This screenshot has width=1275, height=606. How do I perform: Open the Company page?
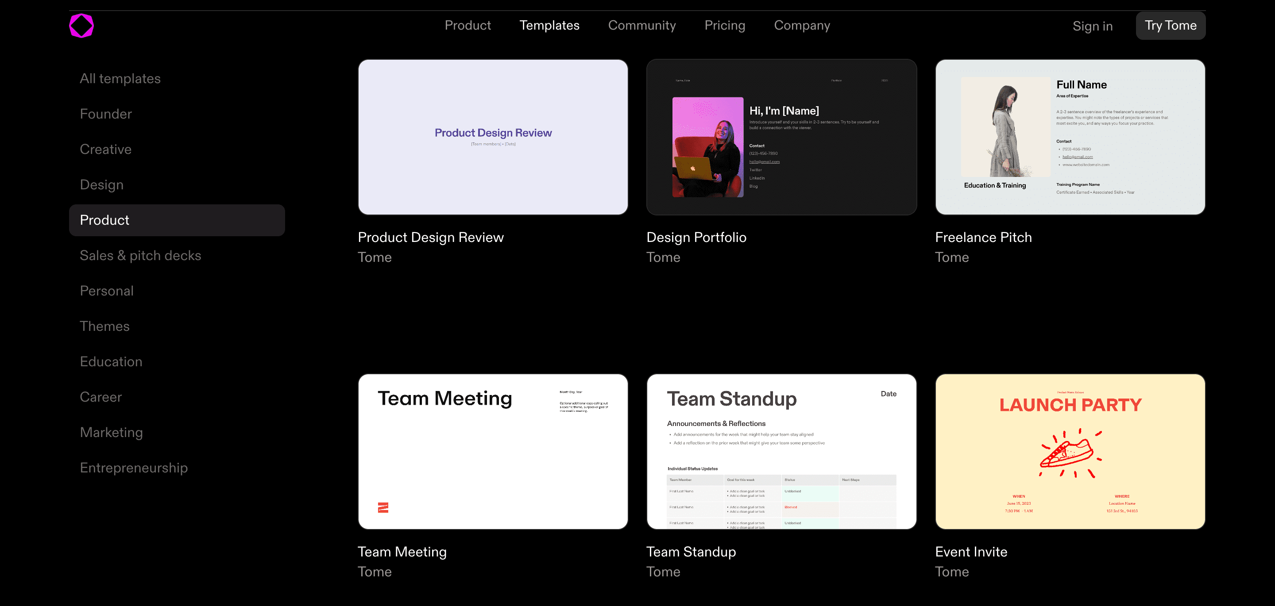coord(802,25)
